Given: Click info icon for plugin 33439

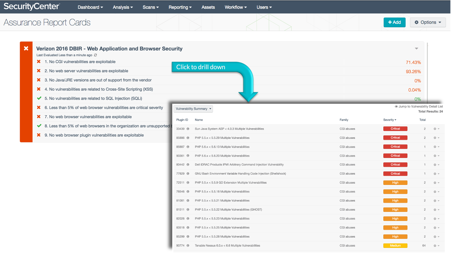Looking at the screenshot, I should point(188,129).
